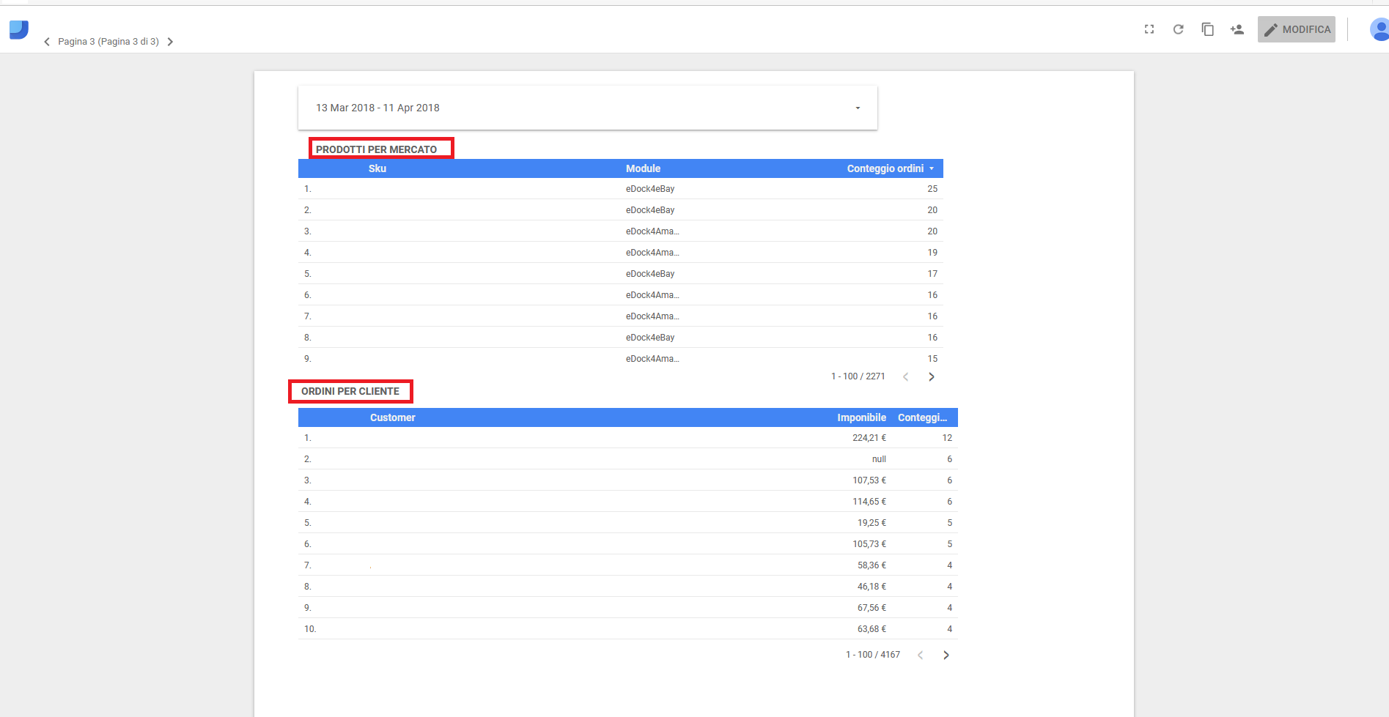The height and width of the screenshot is (717, 1389).
Task: Click eDock4eBay in product row 5
Action: pyautogui.click(x=650, y=274)
